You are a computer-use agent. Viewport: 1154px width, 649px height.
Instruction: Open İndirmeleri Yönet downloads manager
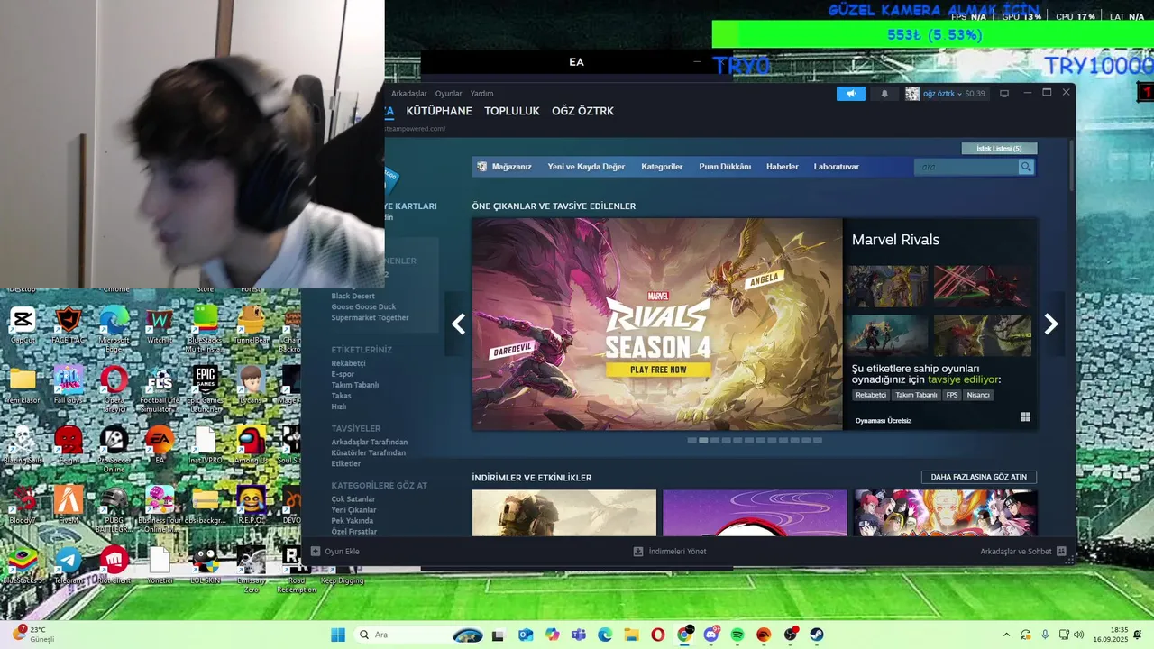[670, 551]
